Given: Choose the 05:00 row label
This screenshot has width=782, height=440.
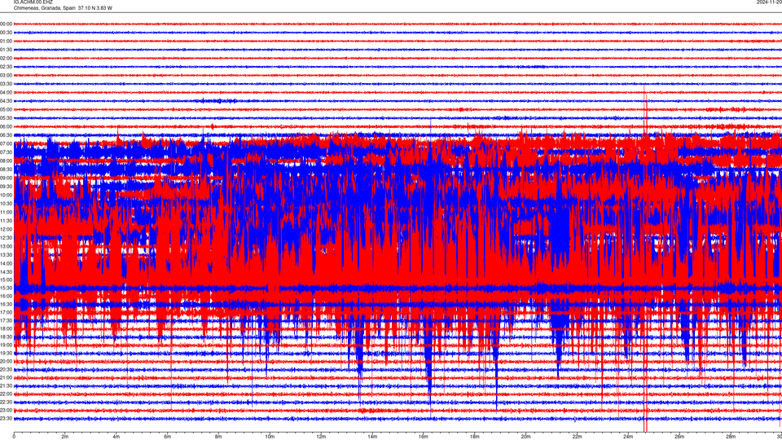Looking at the screenshot, I should click(x=6, y=109).
